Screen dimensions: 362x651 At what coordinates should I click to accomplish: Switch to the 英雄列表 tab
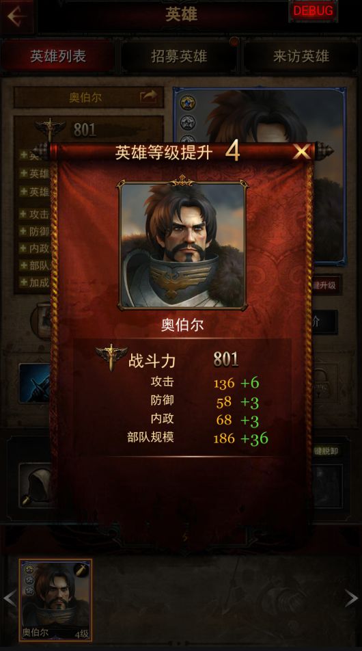pyautogui.click(x=57, y=57)
